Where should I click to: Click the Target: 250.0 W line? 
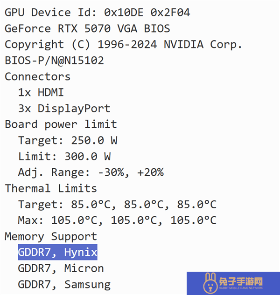[68, 140]
